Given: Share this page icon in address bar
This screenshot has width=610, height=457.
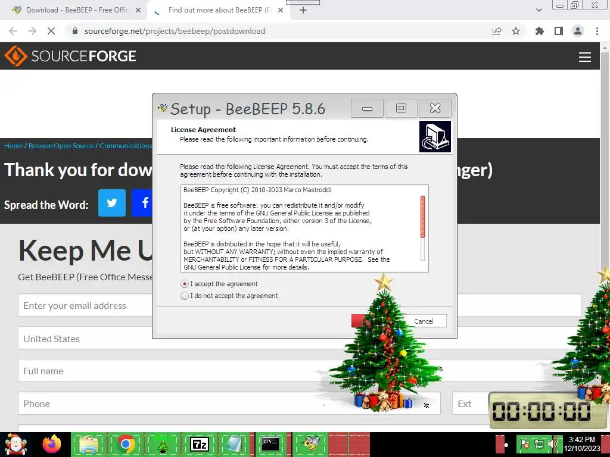Looking at the screenshot, I should click(497, 31).
